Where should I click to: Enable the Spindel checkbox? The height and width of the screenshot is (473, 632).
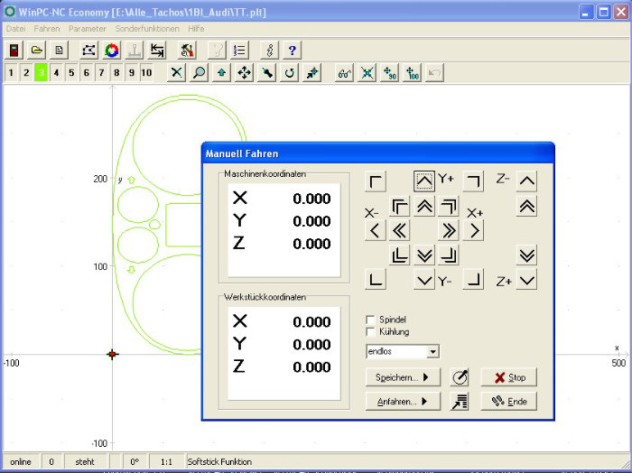click(370, 320)
